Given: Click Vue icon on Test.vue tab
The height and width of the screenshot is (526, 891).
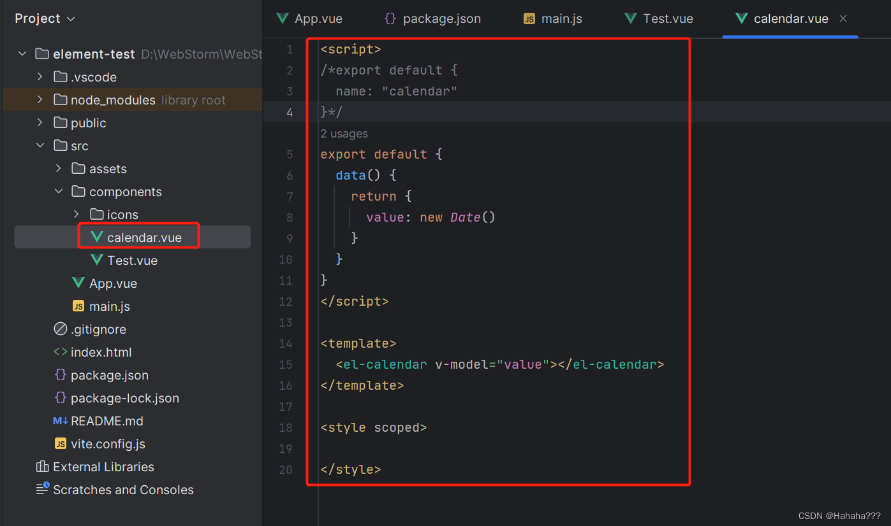Looking at the screenshot, I should tap(631, 18).
